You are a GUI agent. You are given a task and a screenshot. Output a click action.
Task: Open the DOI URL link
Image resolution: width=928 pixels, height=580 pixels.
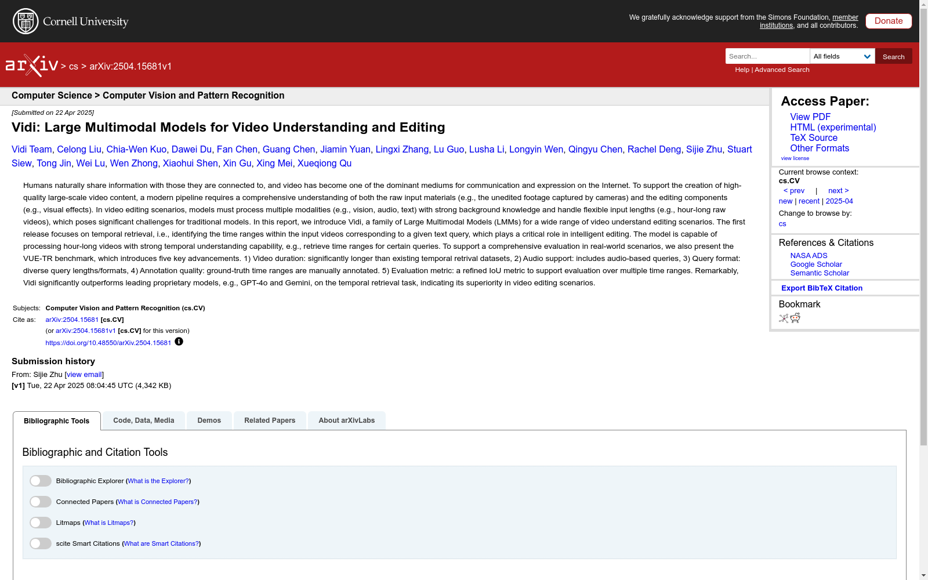[108, 343]
